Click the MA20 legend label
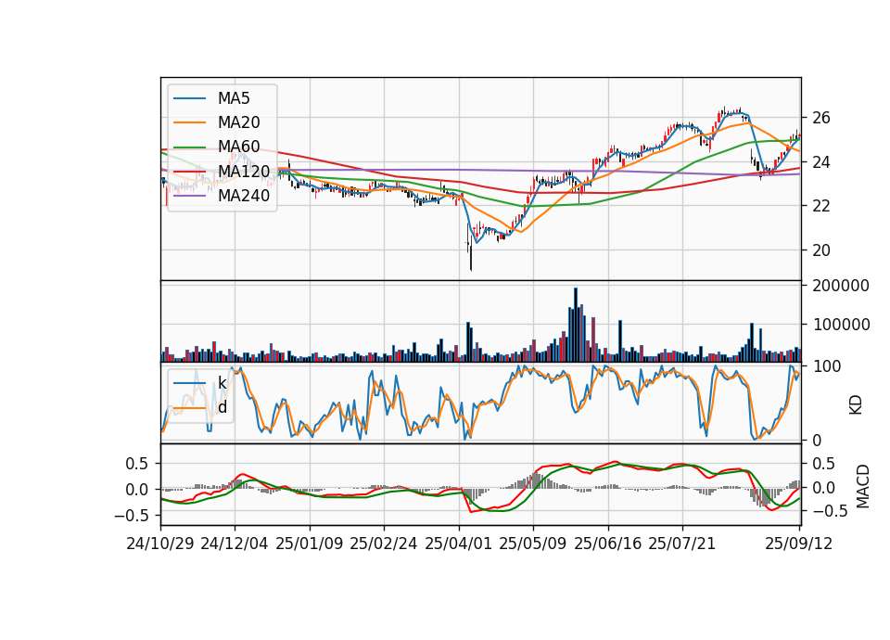 [x=238, y=122]
